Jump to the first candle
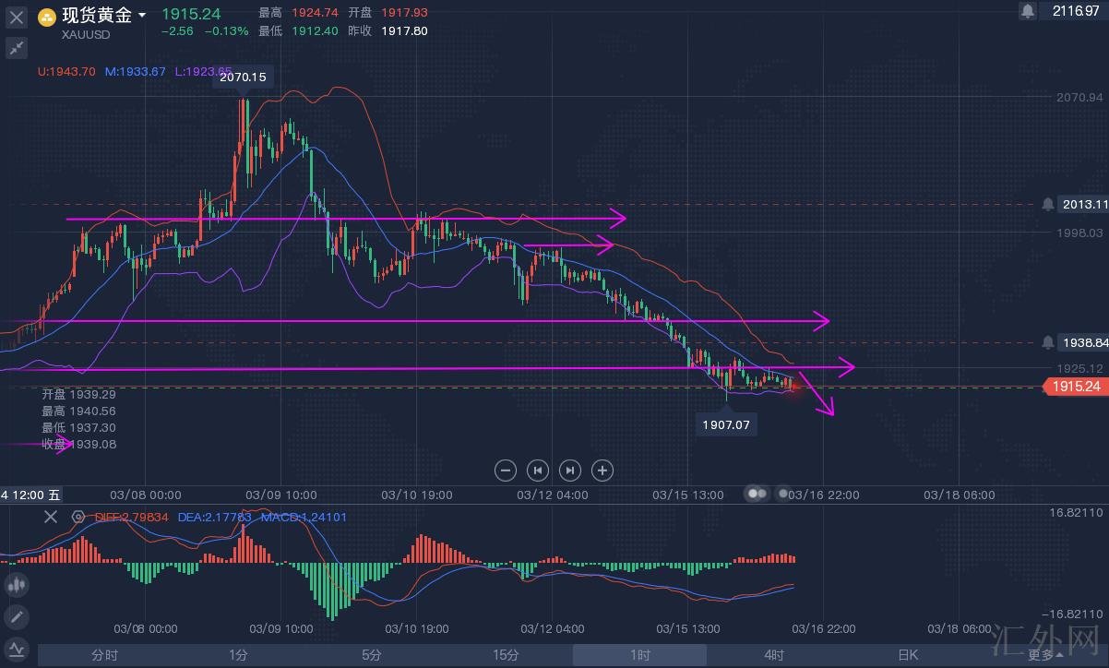The width and height of the screenshot is (1109, 668). 537,470
